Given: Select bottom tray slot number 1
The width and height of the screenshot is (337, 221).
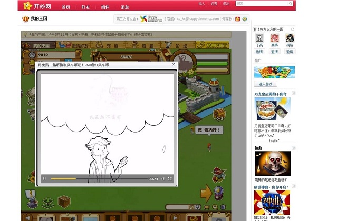Looking at the screenshot, I should point(46,217).
